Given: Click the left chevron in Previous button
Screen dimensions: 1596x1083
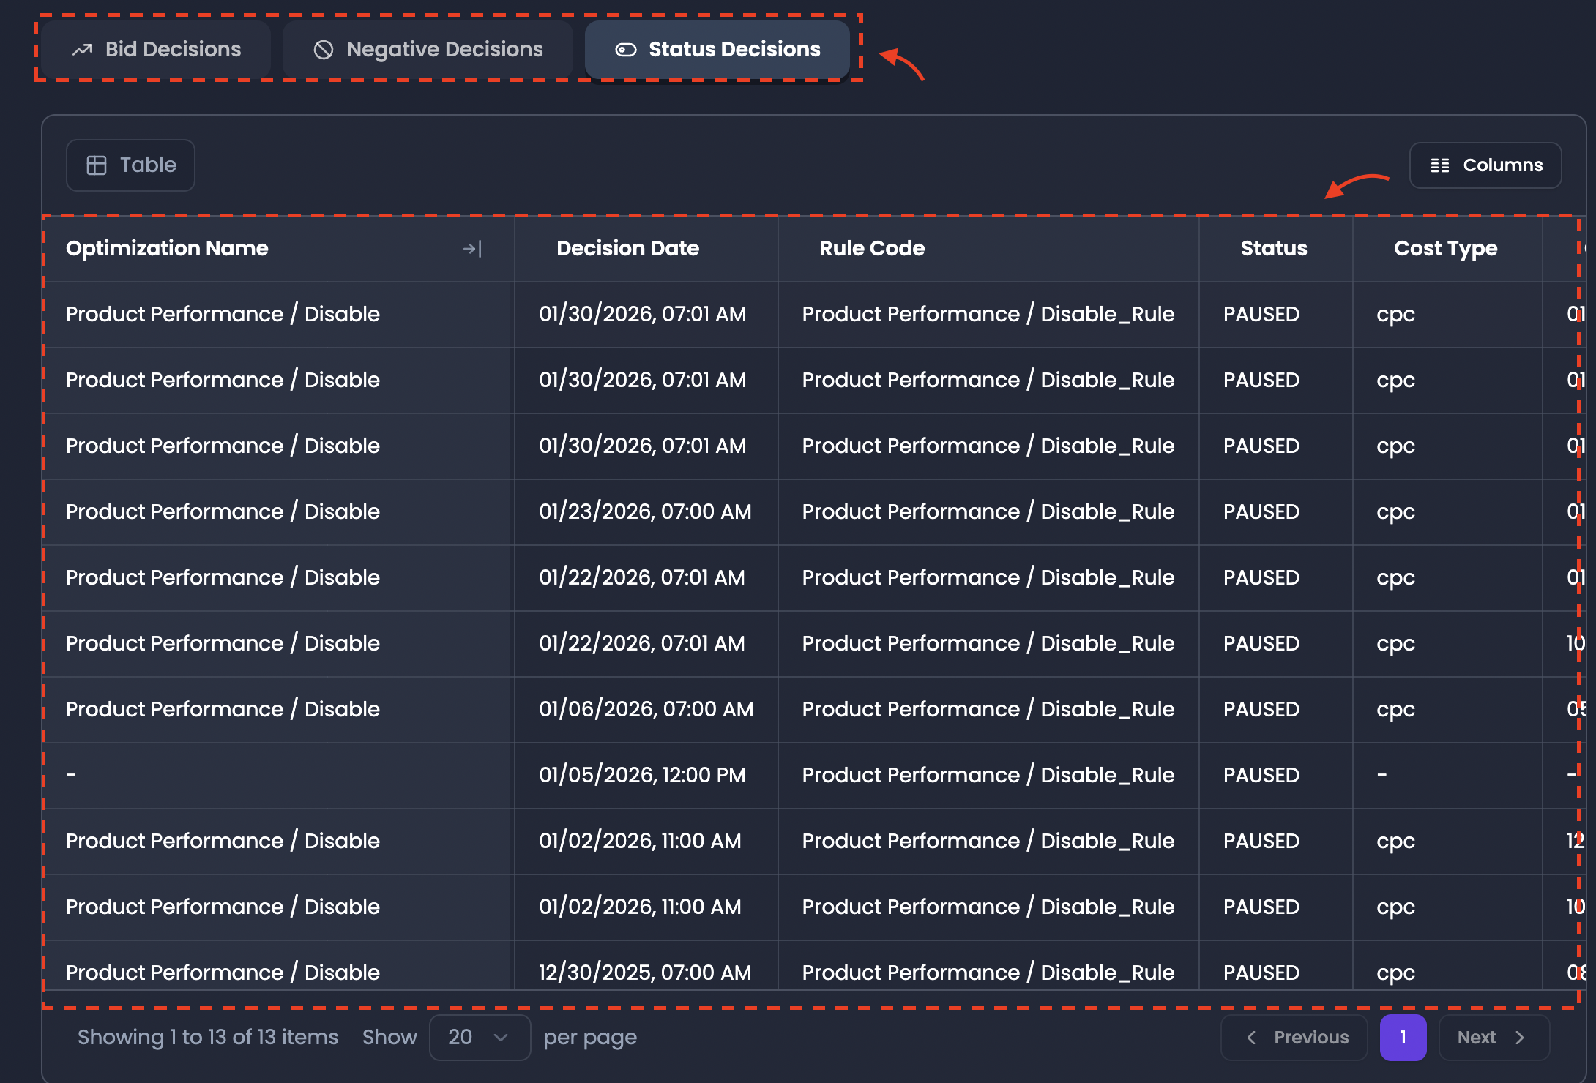Looking at the screenshot, I should (x=1251, y=1038).
